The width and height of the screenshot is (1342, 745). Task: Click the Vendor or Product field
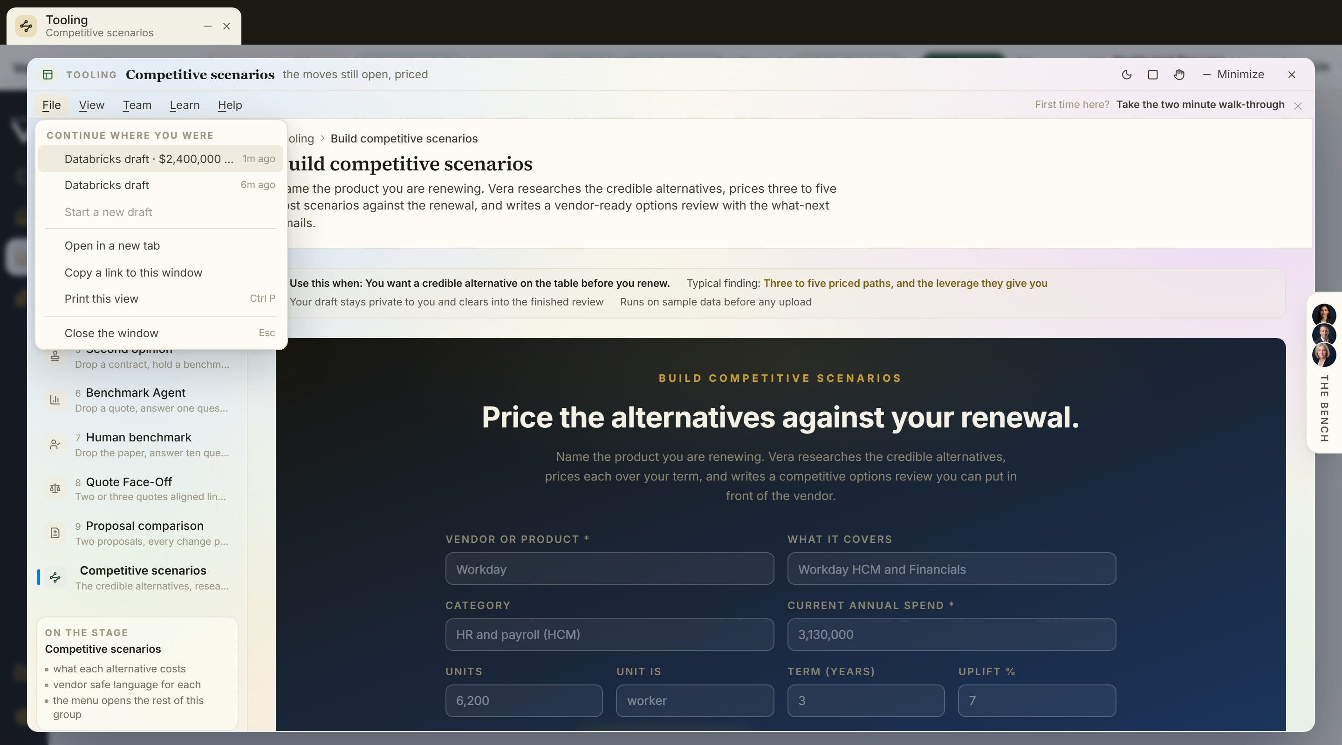[x=609, y=569]
